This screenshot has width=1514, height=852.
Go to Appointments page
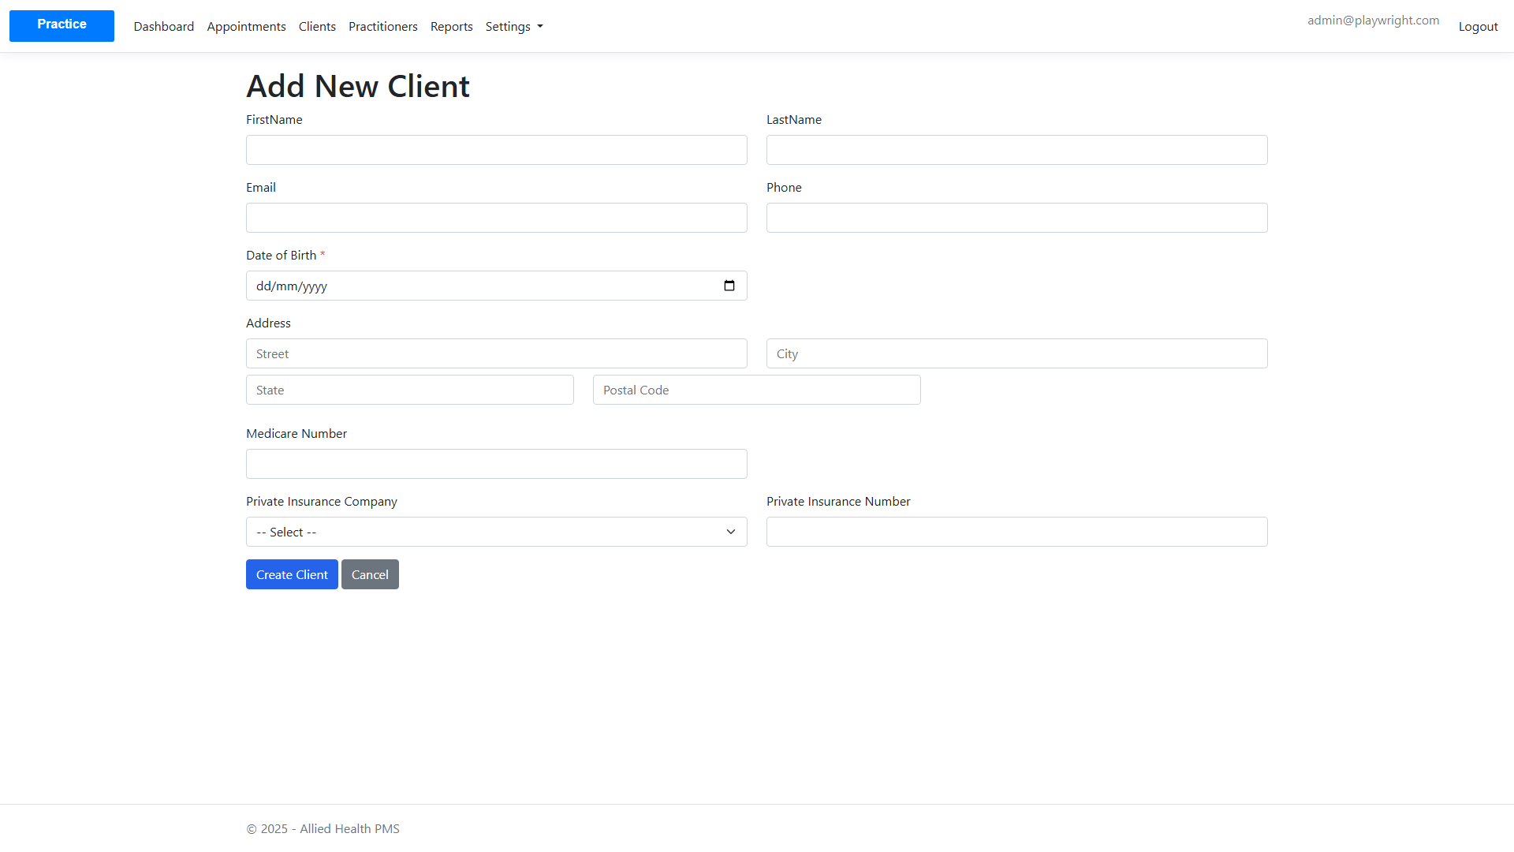[246, 26]
